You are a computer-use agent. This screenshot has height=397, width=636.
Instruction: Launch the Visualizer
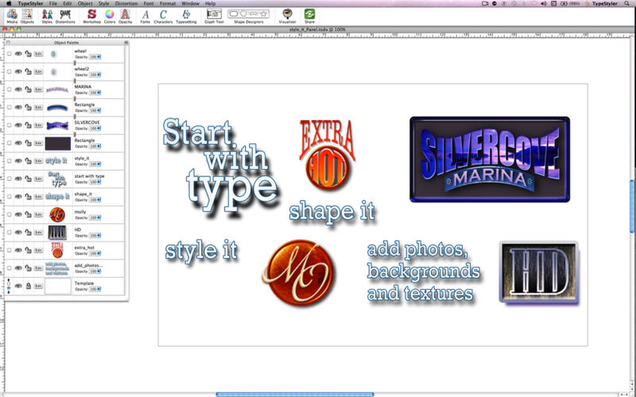click(x=287, y=13)
